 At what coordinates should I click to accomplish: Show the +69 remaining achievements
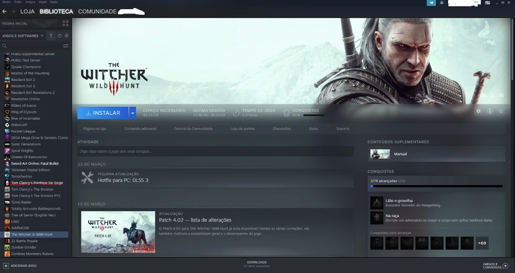point(482,243)
